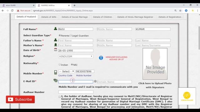Click the browser address bar URL
The height and width of the screenshot is (112, 200).
pyautogui.click(x=63, y=11)
